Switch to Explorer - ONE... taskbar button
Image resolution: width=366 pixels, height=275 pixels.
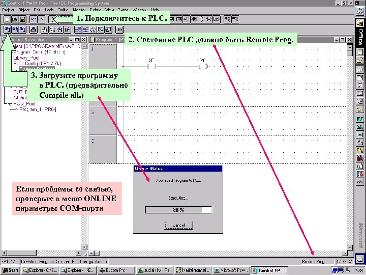[x=40, y=270]
